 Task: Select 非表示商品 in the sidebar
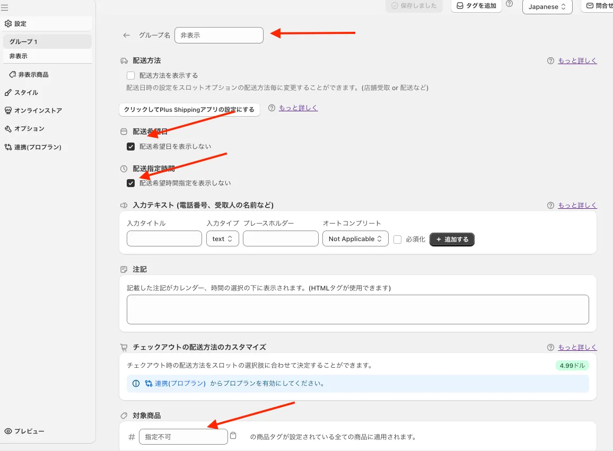33,75
